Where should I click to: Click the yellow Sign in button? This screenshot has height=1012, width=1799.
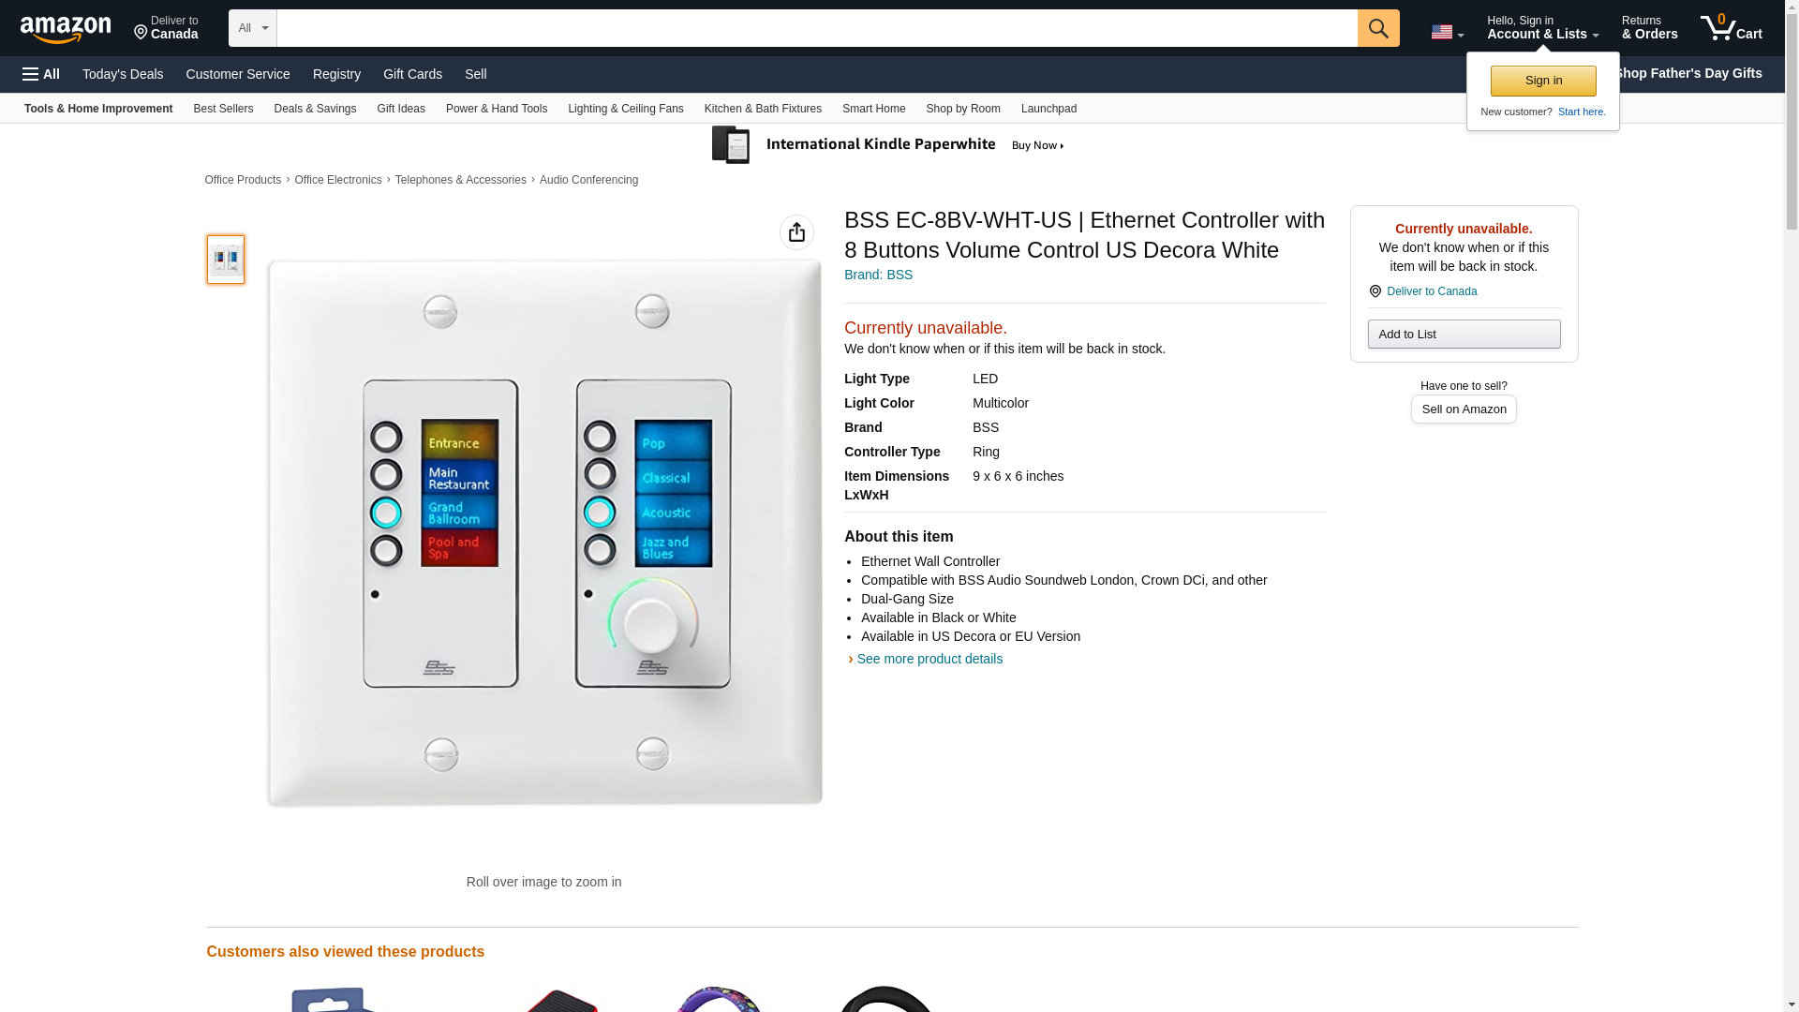click(1542, 81)
